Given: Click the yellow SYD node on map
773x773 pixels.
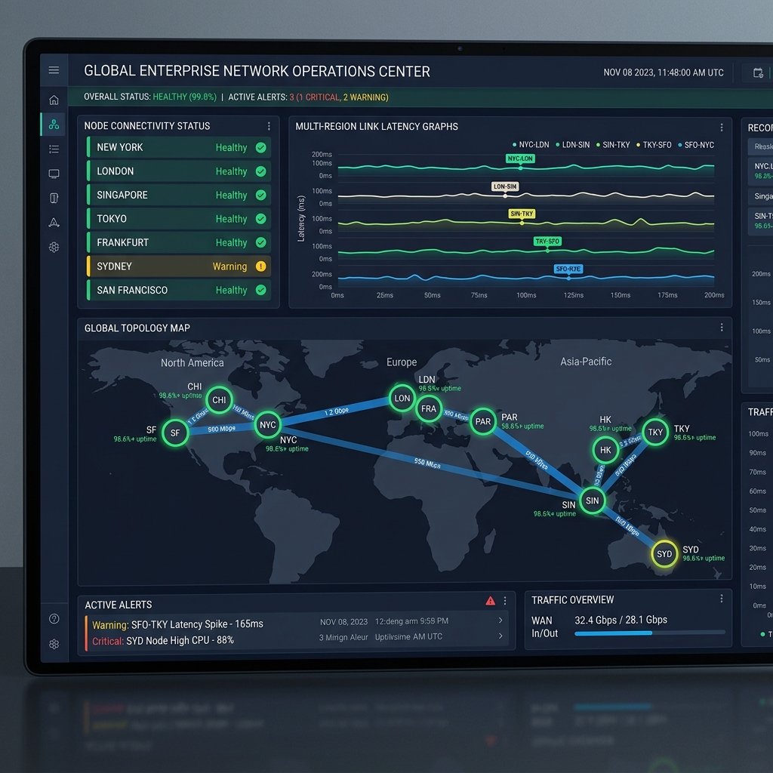Looking at the screenshot, I should click(664, 553).
